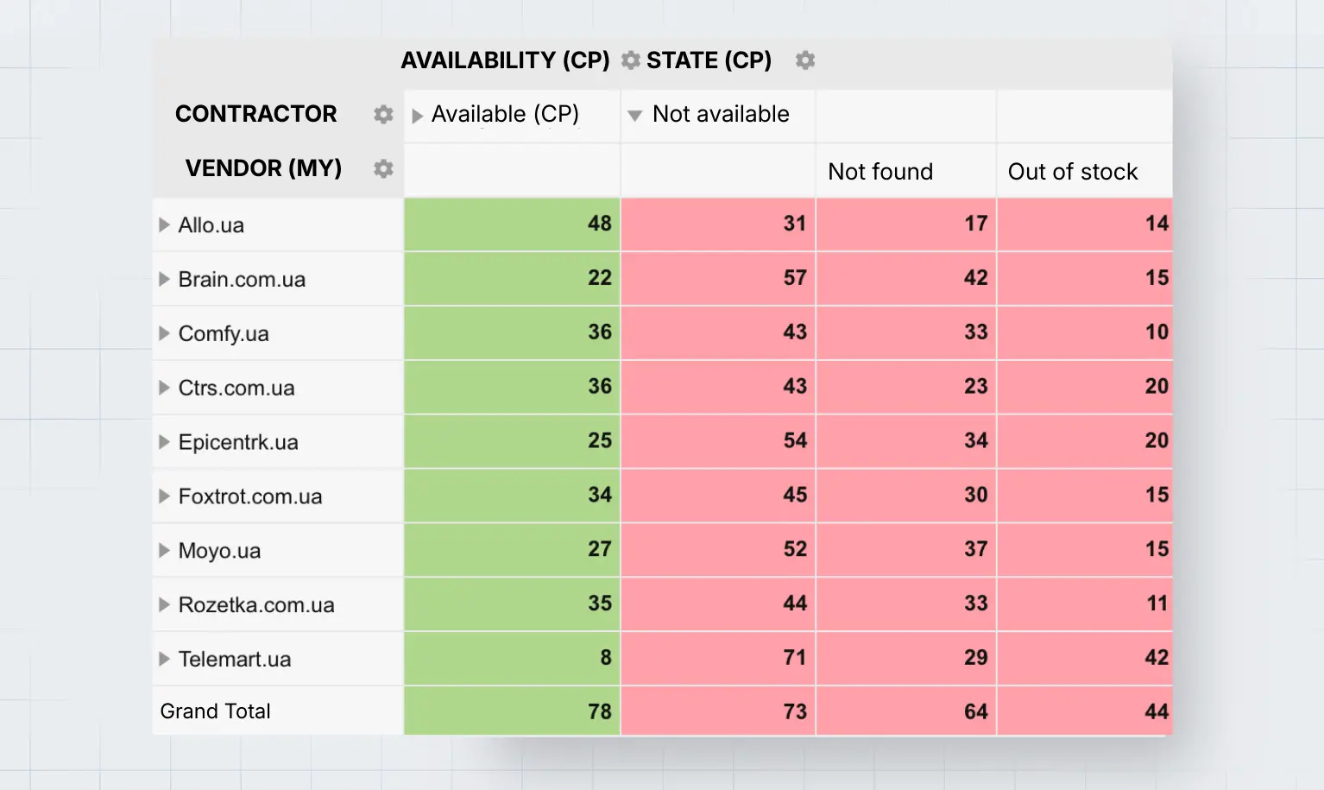Select the Out of stock column header
This screenshot has height=790, width=1324.
[x=1072, y=171]
